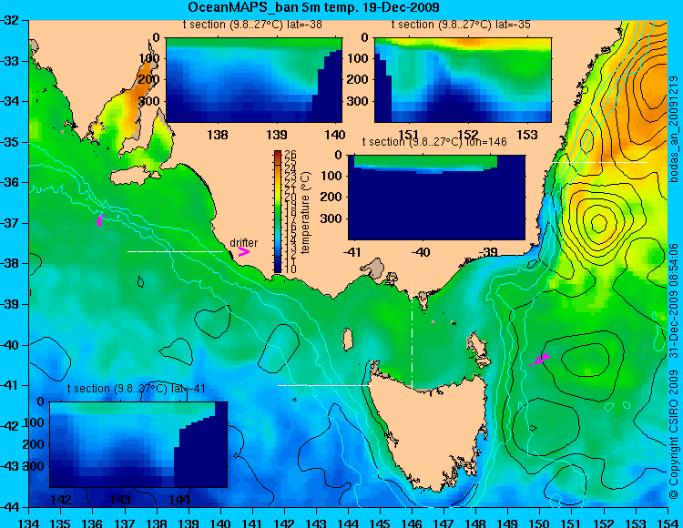
Task: Click the "-39" latitude tick of lon=146 inset
Action: tap(488, 251)
